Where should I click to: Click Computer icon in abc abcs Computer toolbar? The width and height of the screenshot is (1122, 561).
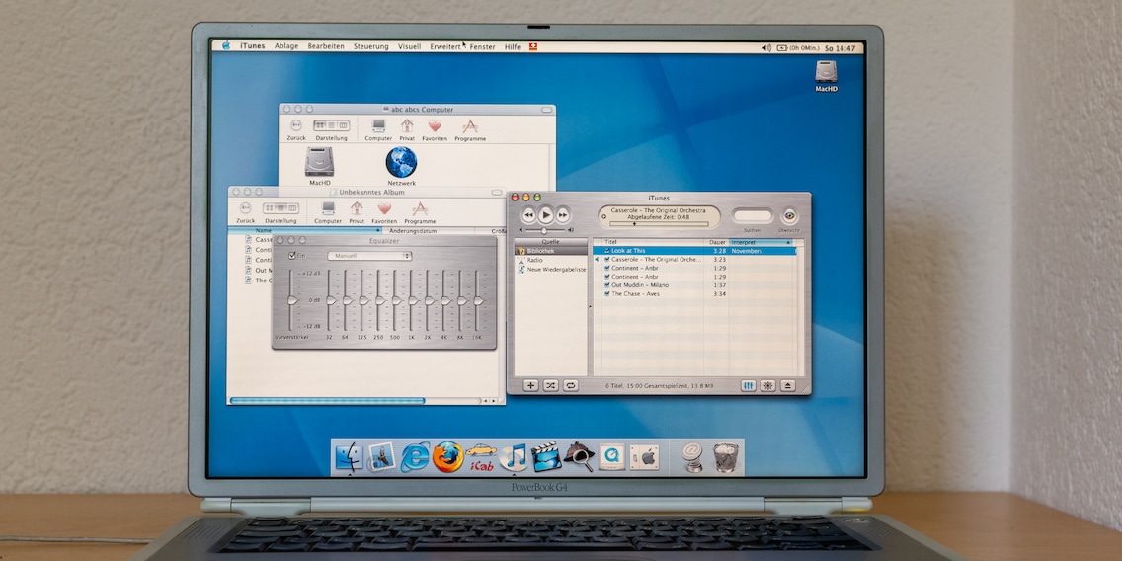pos(378,129)
